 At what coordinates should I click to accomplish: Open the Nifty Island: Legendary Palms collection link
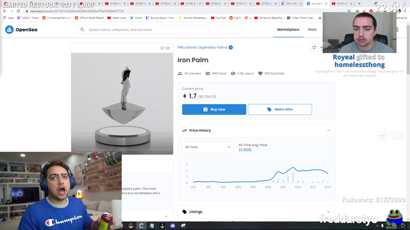(202, 47)
